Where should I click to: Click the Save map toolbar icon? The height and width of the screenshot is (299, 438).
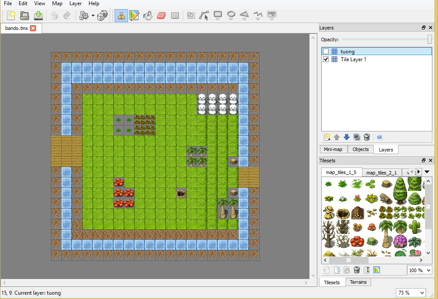(38, 15)
